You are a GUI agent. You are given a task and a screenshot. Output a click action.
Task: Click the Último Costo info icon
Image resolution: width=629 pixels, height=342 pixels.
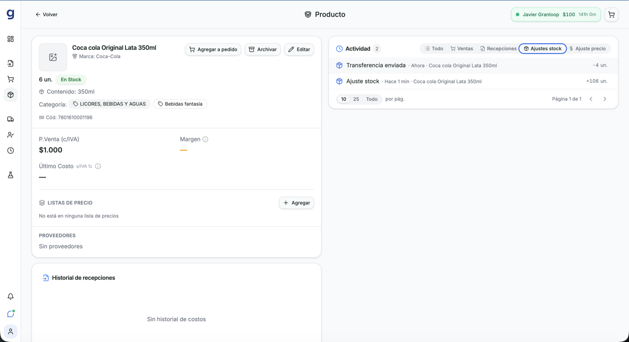click(98, 166)
